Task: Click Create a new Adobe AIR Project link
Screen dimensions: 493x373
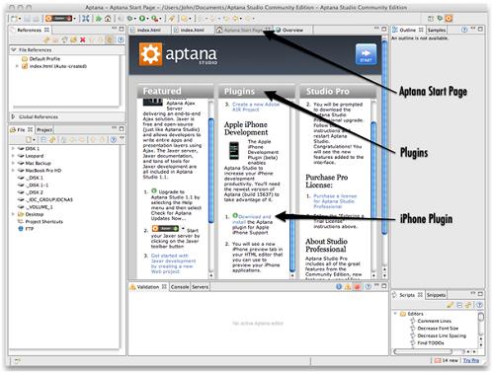Action: (256, 107)
